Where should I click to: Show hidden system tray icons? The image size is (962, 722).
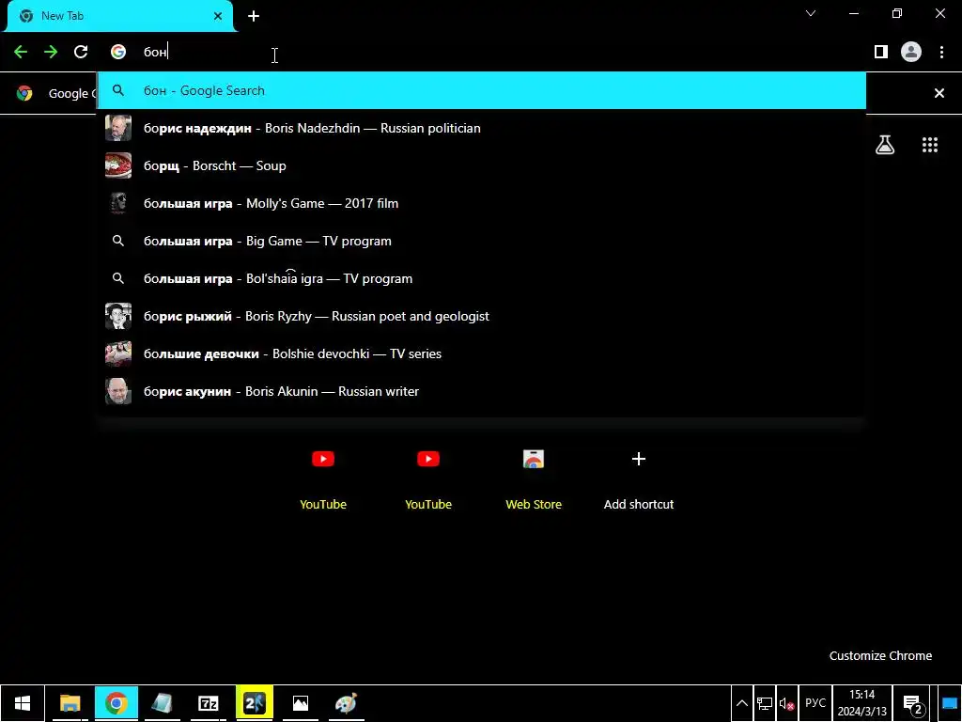point(742,703)
